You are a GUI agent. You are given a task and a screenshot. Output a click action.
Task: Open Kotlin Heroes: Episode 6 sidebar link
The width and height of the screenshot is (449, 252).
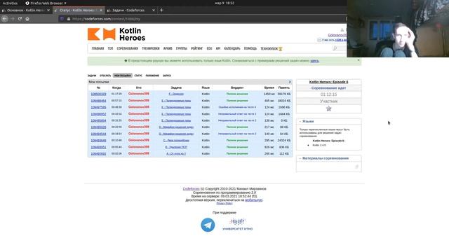[329, 82]
